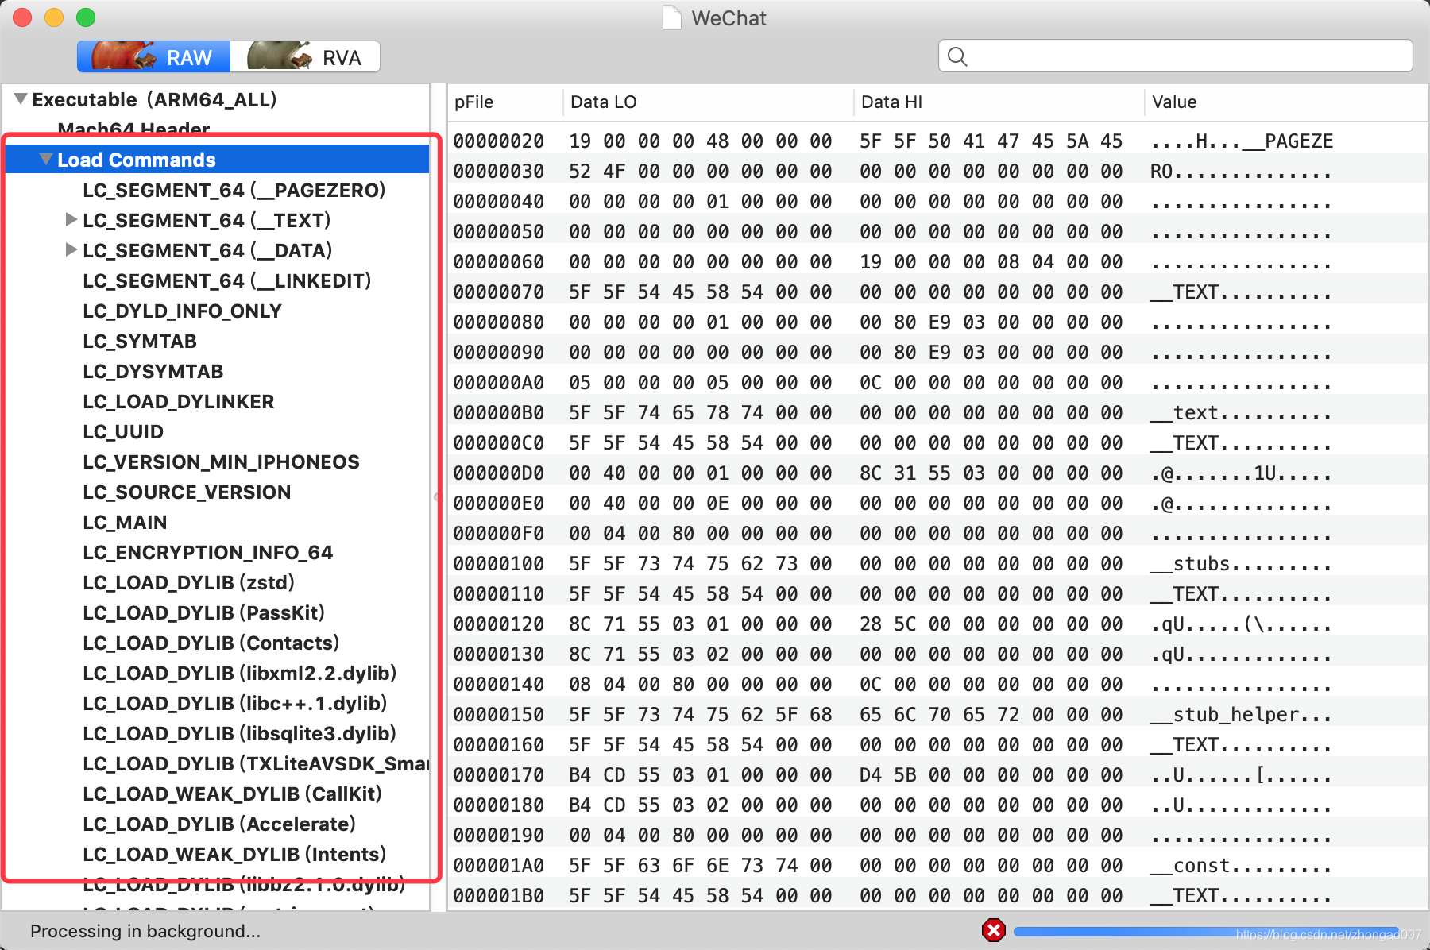Click the WeChat document icon in title
Viewport: 1430px width, 950px height.
(672, 17)
